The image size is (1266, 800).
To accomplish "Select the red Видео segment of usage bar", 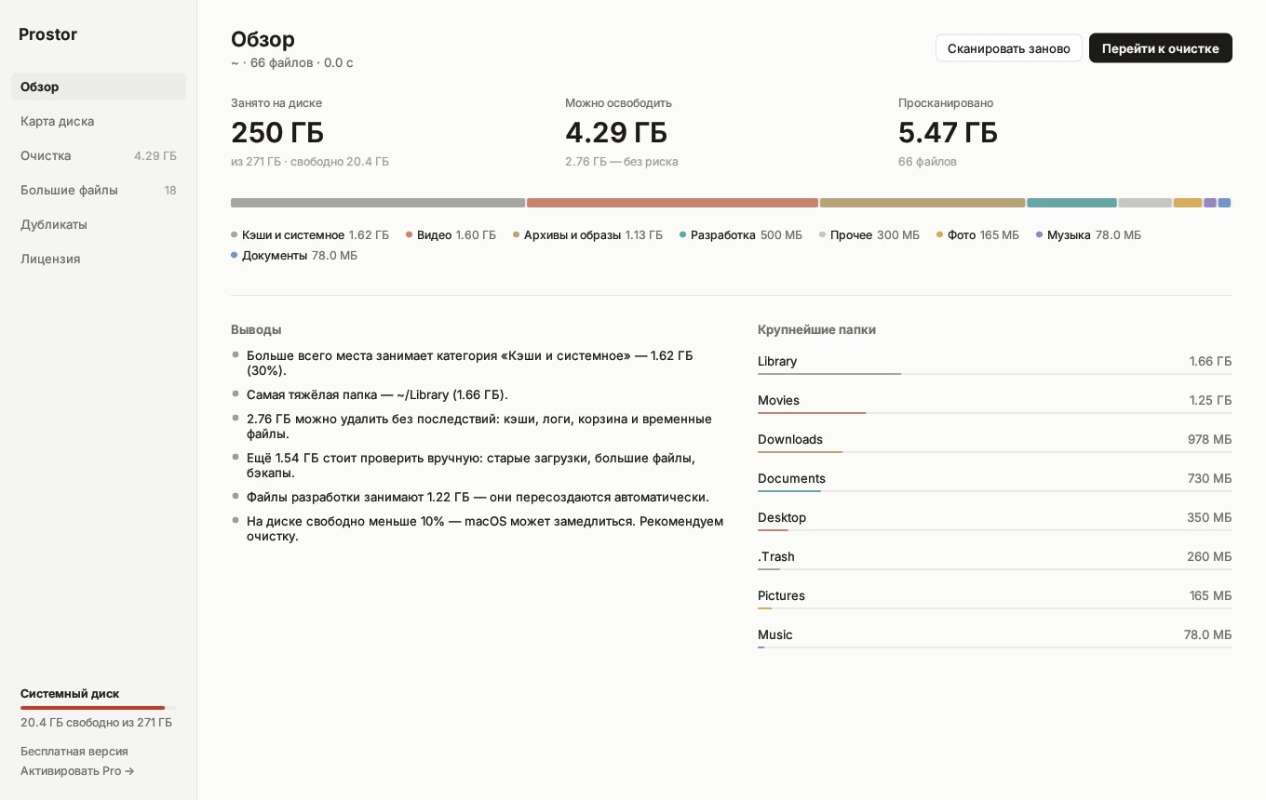I will pos(672,203).
